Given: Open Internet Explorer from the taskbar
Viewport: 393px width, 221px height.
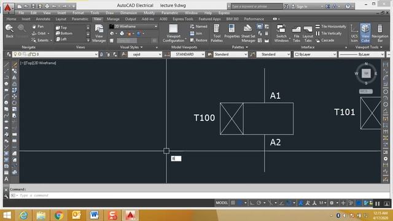Looking at the screenshot, I should tap(24, 215).
